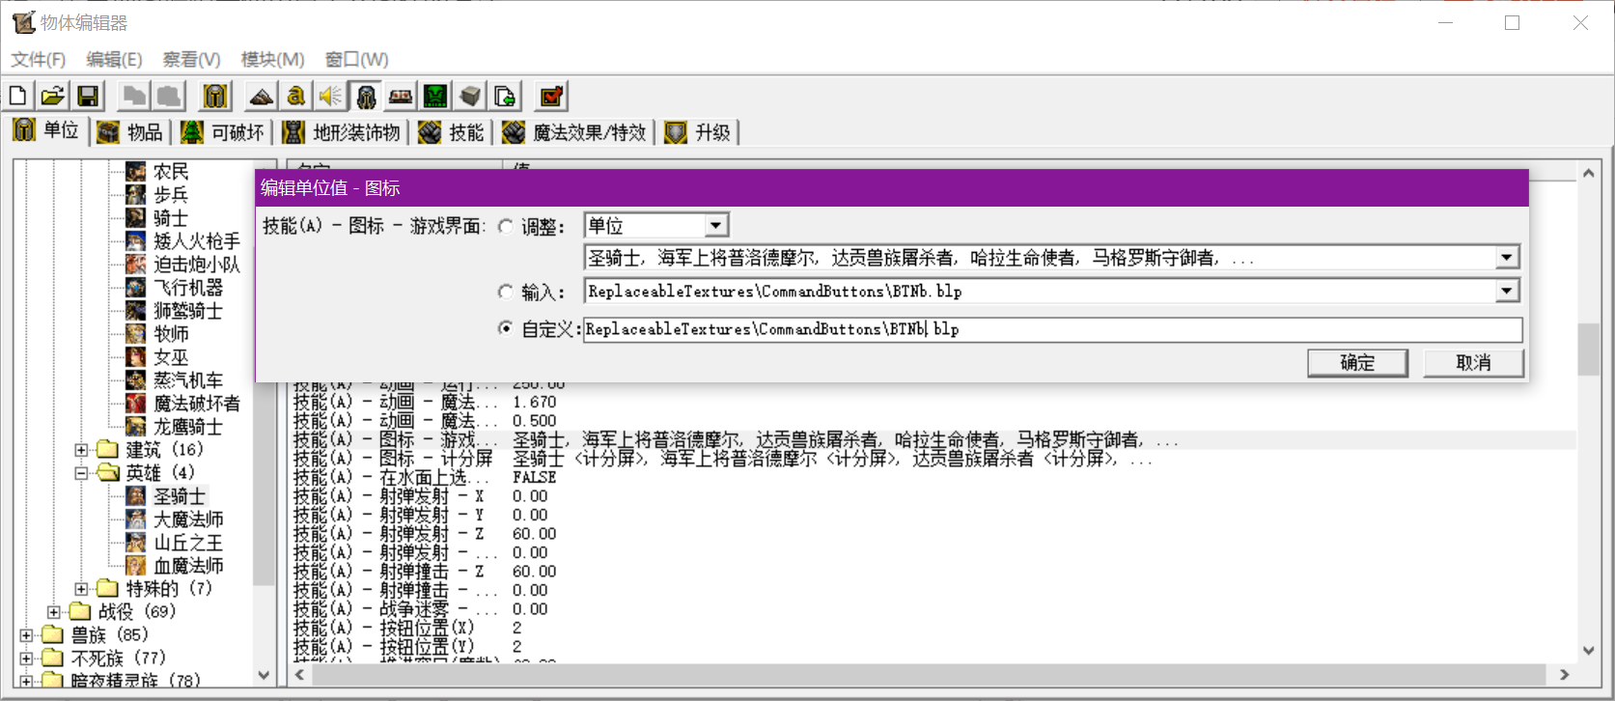Open the Import Manager icon

coord(505,96)
